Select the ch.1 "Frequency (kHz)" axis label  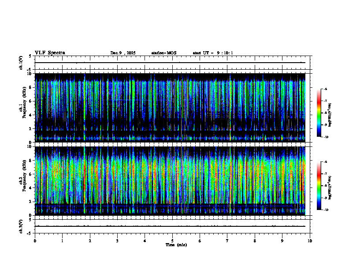tap(25, 102)
